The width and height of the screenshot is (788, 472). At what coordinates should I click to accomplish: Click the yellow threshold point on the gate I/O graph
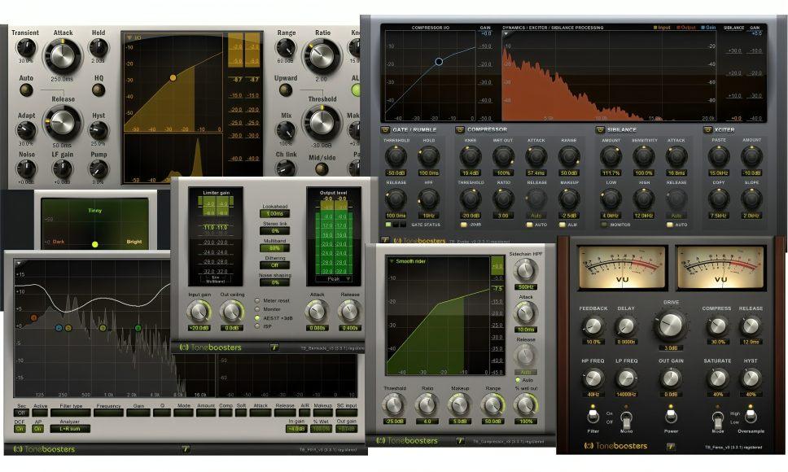(x=173, y=78)
